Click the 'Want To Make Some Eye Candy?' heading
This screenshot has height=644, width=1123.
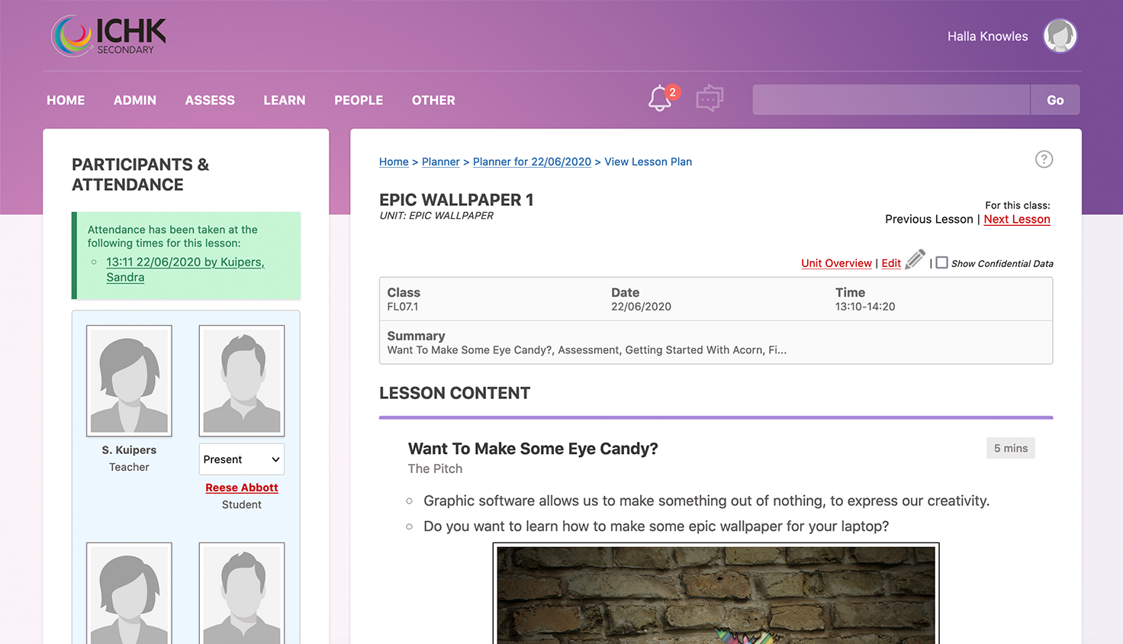[533, 449]
